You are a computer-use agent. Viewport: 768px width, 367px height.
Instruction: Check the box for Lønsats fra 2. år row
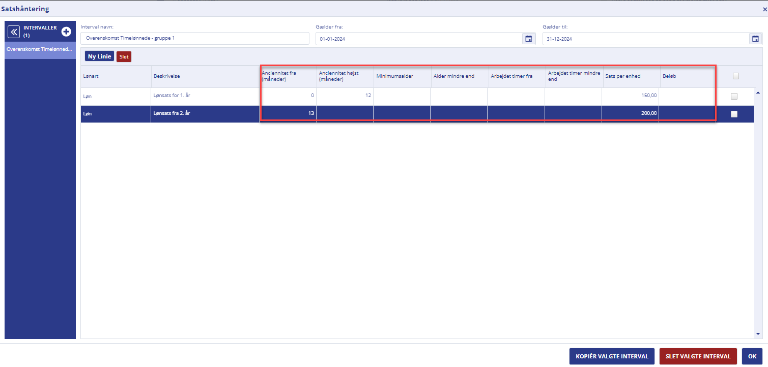point(734,114)
